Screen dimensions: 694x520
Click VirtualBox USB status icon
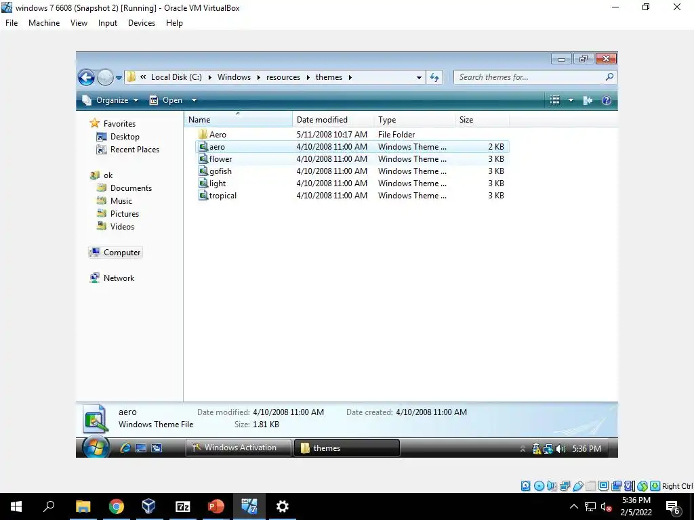578,486
